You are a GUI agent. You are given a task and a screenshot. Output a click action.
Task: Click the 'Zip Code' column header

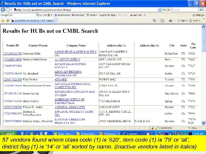pos(193,46)
